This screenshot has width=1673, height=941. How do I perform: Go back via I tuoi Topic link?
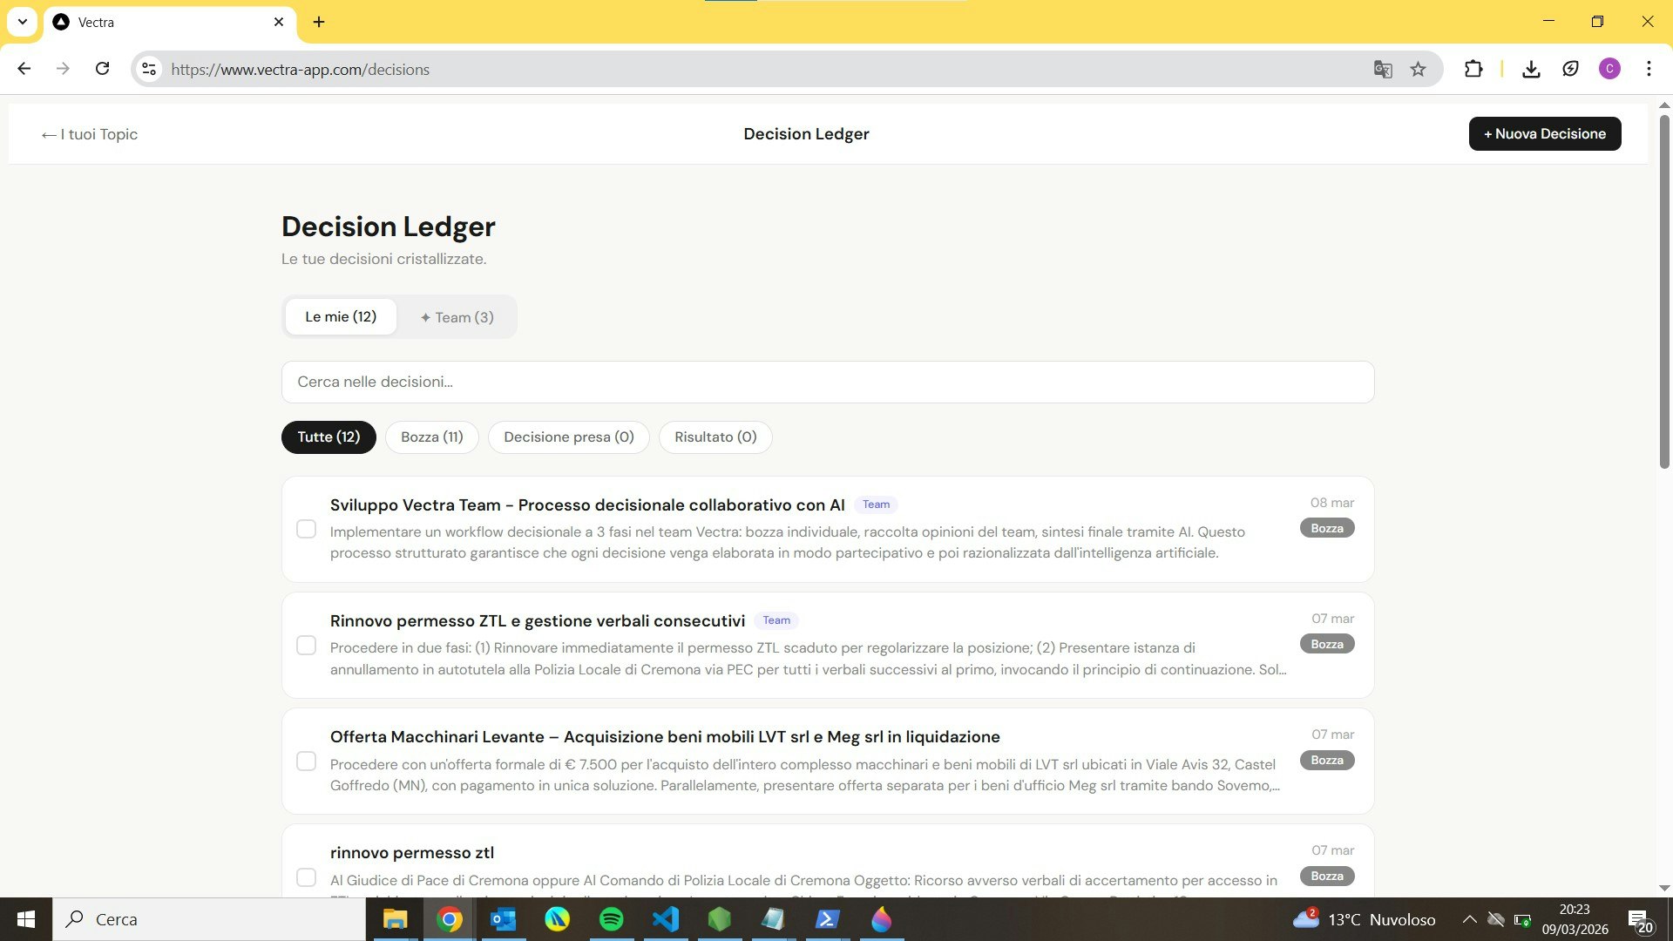(x=90, y=134)
